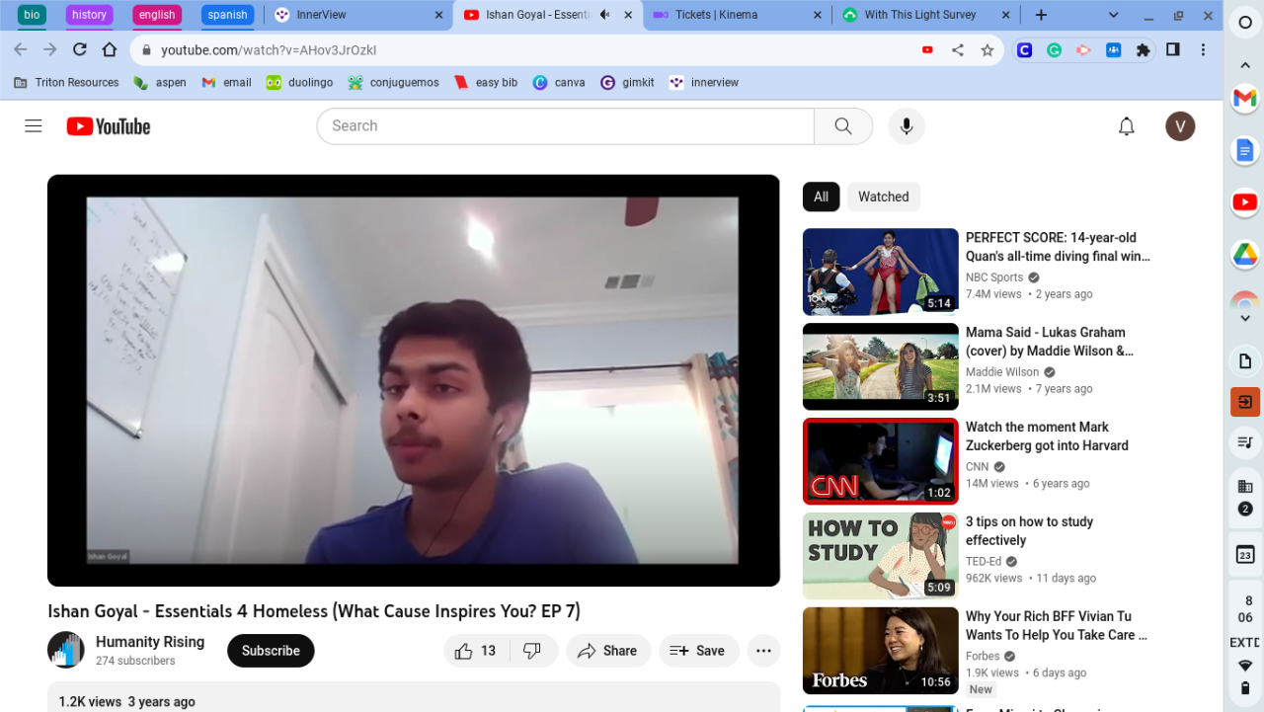This screenshot has height=712, width=1264.
Task: Open the Gmail app in the shelf
Action: (x=1244, y=98)
